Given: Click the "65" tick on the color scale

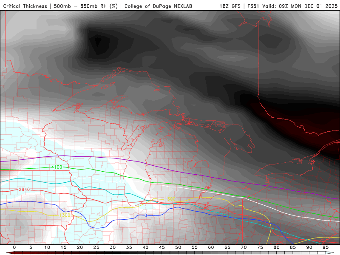Looking at the screenshot, I should coord(227,247).
